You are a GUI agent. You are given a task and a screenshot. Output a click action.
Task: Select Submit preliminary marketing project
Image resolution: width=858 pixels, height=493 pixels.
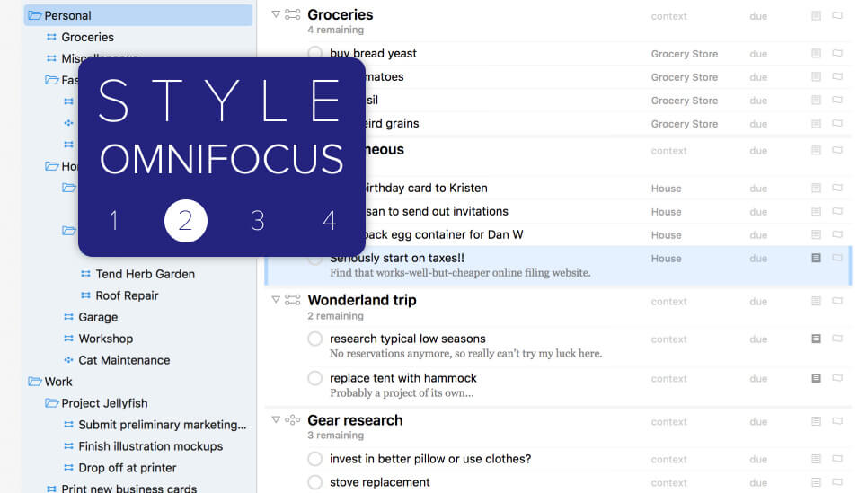[162, 425]
